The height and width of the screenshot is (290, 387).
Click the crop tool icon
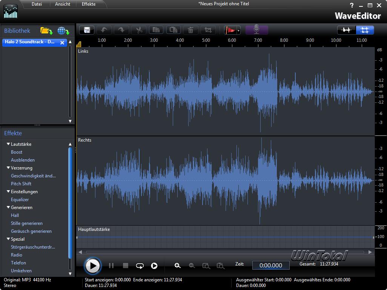pyautogui.click(x=208, y=30)
